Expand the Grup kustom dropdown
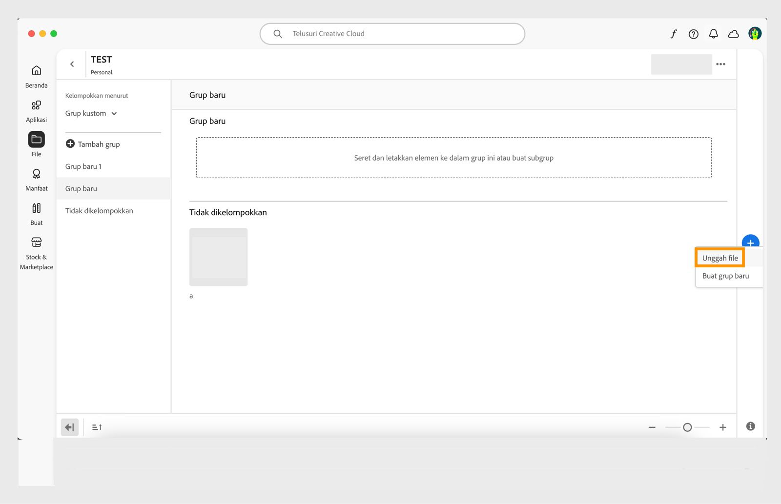This screenshot has width=781, height=504. (x=91, y=113)
